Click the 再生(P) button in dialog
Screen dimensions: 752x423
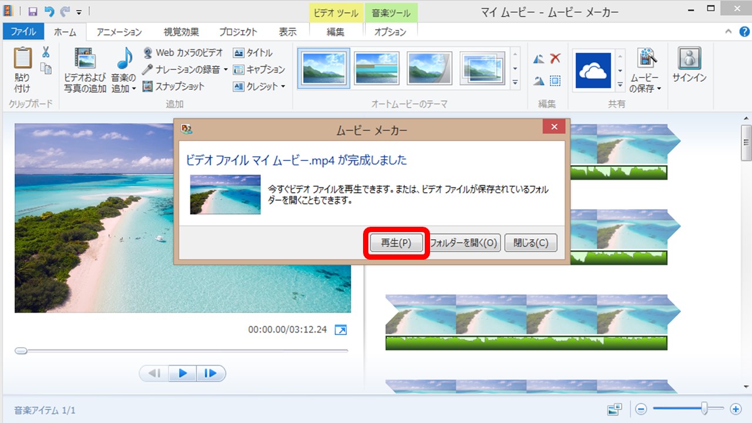point(396,243)
